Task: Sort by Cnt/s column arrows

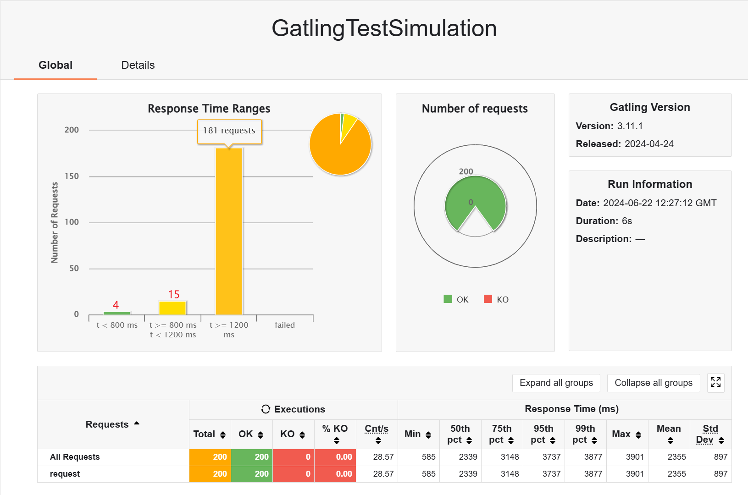Action: click(378, 440)
